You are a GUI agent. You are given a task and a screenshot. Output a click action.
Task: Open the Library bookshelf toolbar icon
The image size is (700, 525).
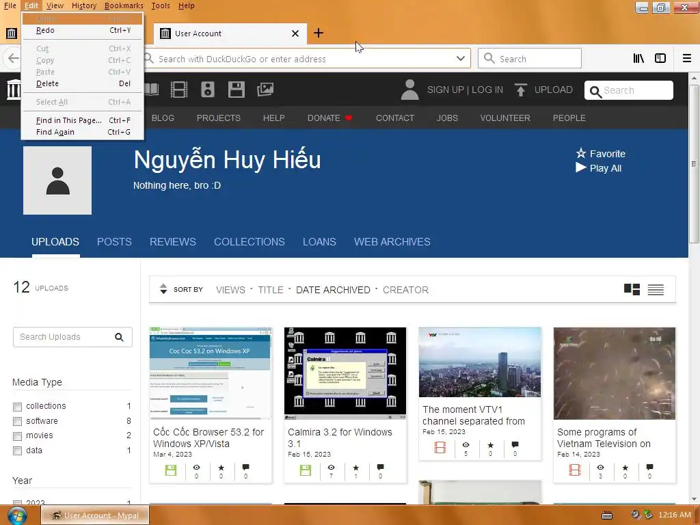[x=638, y=58]
